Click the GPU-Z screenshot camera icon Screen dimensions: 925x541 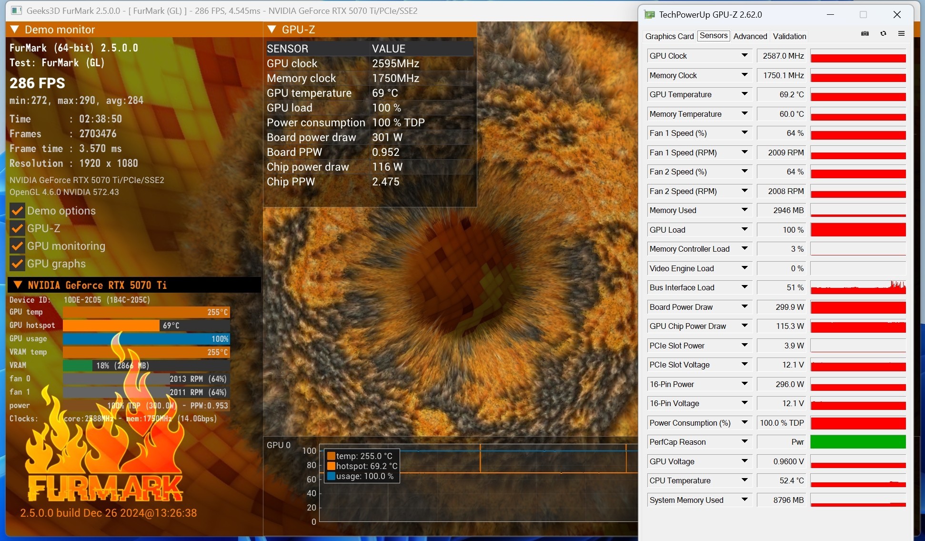point(865,34)
